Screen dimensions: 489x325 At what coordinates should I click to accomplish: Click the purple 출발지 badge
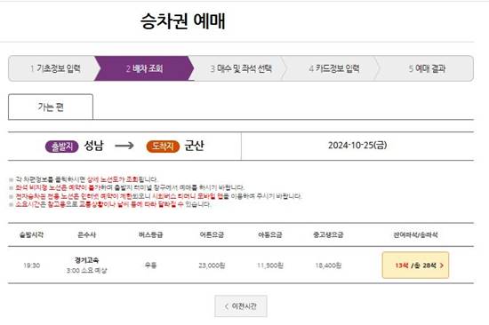61,147
